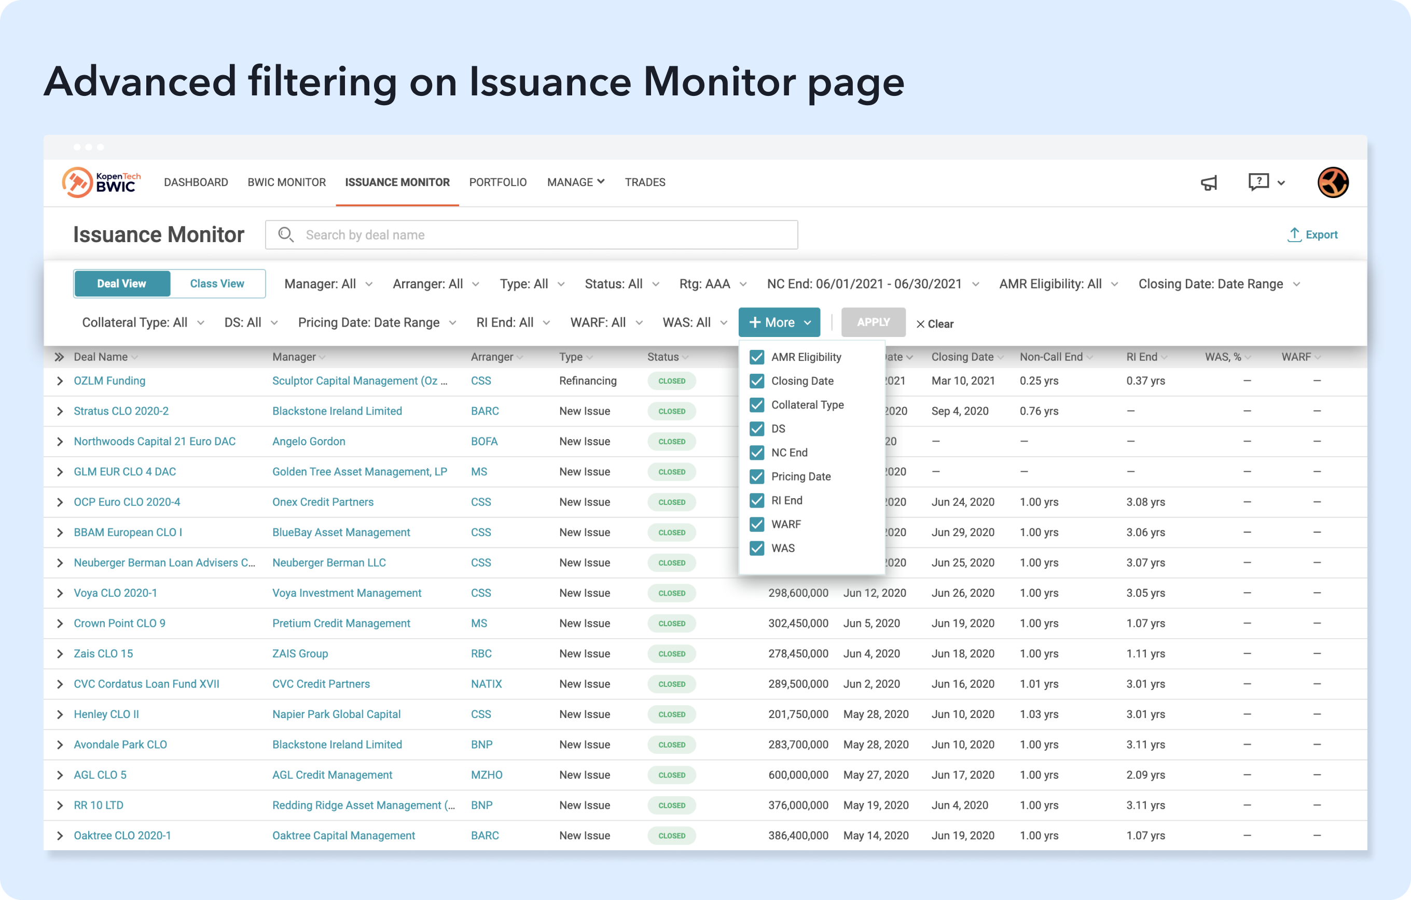This screenshot has width=1411, height=900.
Task: Expand the OZLM Funding row
Action: tap(60, 381)
